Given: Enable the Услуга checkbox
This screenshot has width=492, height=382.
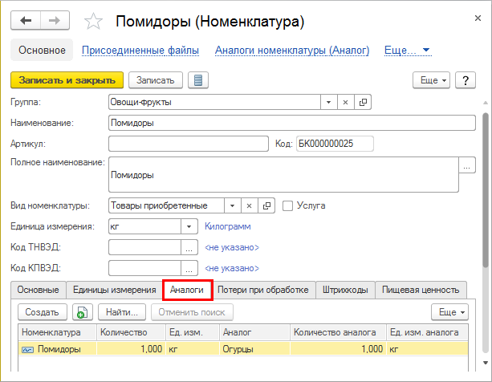Looking at the screenshot, I should coord(288,205).
